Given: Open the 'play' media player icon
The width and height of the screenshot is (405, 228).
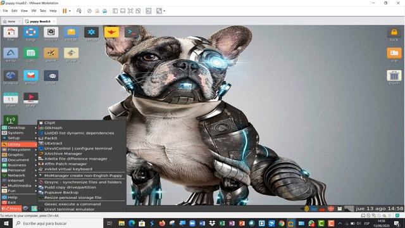Looking at the screenshot, I should point(31,99).
